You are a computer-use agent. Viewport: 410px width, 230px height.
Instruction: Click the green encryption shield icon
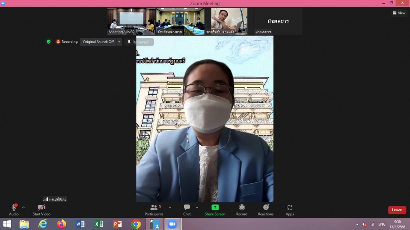point(48,42)
